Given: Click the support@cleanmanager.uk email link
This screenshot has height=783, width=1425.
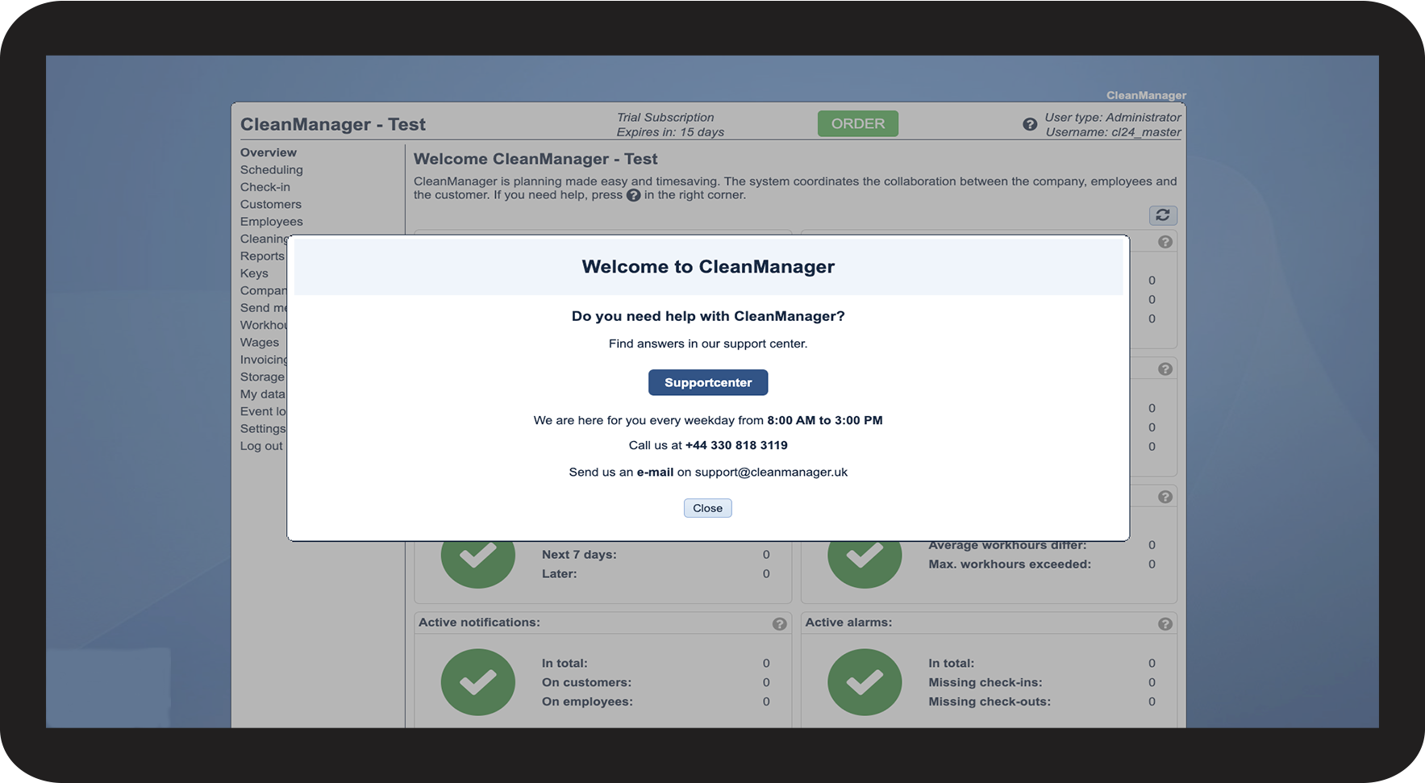Looking at the screenshot, I should point(771,473).
